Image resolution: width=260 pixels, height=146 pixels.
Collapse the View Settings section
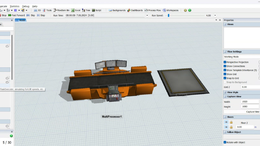tap(225, 52)
